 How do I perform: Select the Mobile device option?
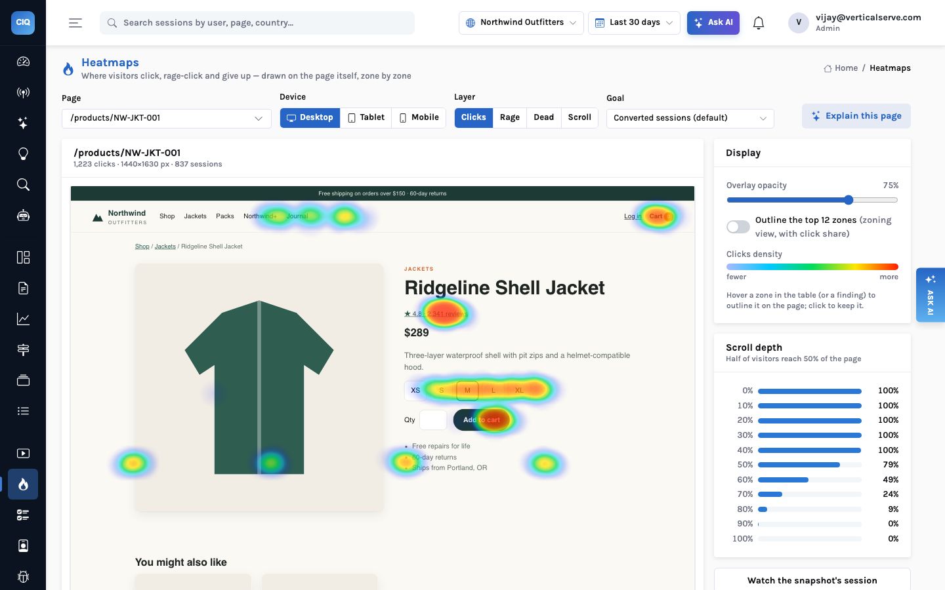click(x=419, y=117)
